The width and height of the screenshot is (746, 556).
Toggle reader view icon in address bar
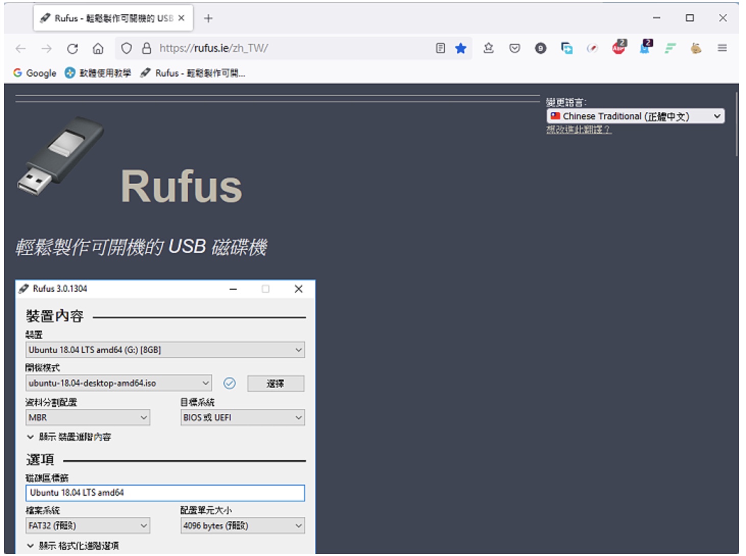(x=440, y=48)
